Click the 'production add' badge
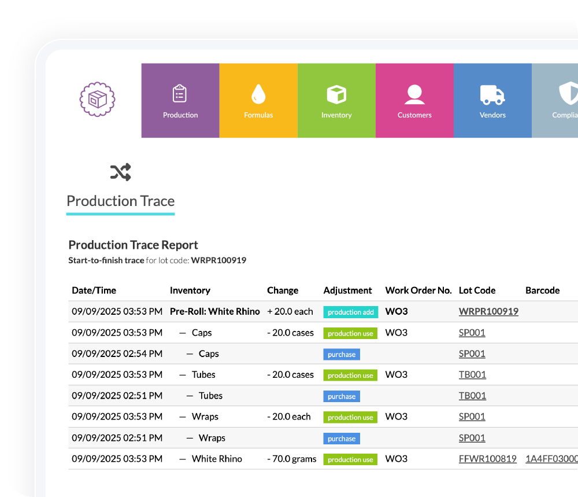Screen dimensions: 578x497 [351, 312]
